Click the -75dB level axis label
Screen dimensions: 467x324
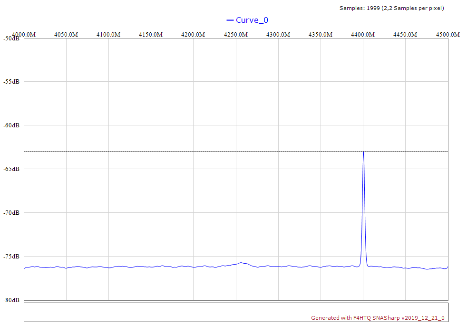(x=11, y=257)
